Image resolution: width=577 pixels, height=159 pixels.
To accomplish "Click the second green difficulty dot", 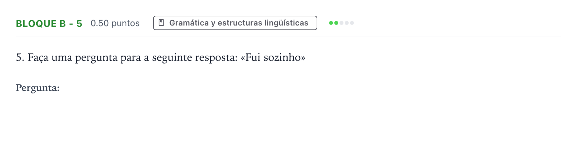I will [336, 23].
